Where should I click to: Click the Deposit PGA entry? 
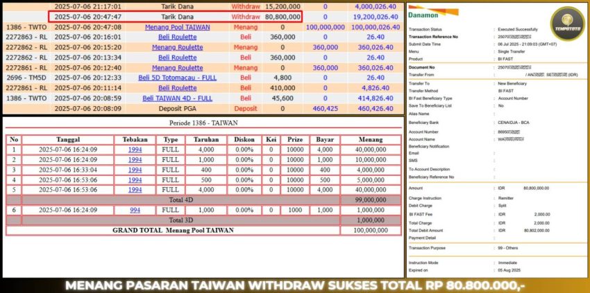[177, 108]
